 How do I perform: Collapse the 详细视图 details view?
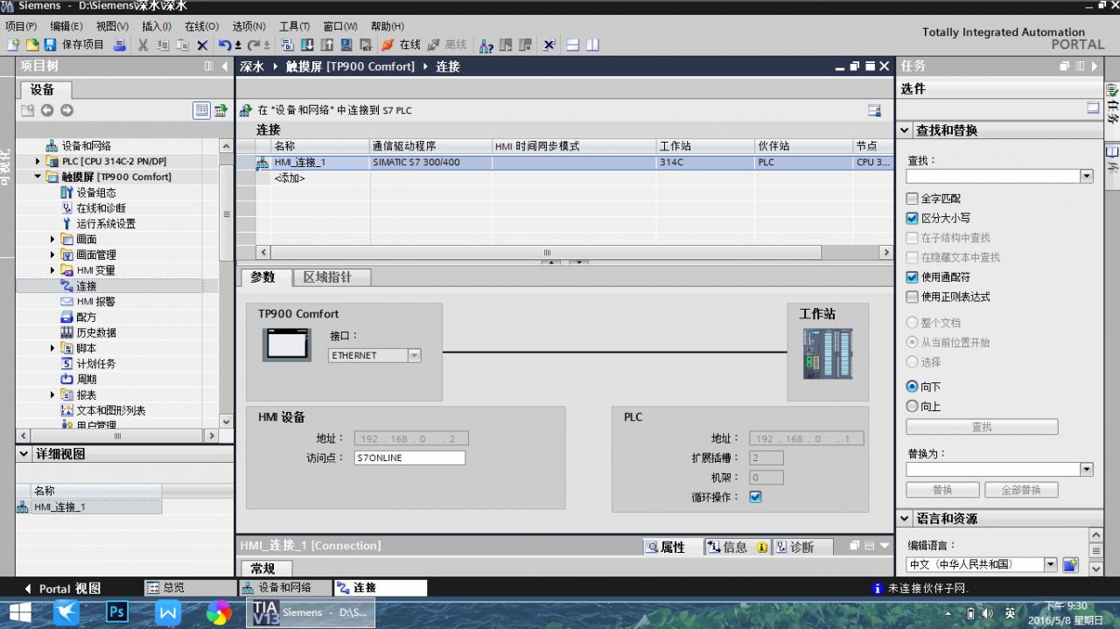coord(24,454)
